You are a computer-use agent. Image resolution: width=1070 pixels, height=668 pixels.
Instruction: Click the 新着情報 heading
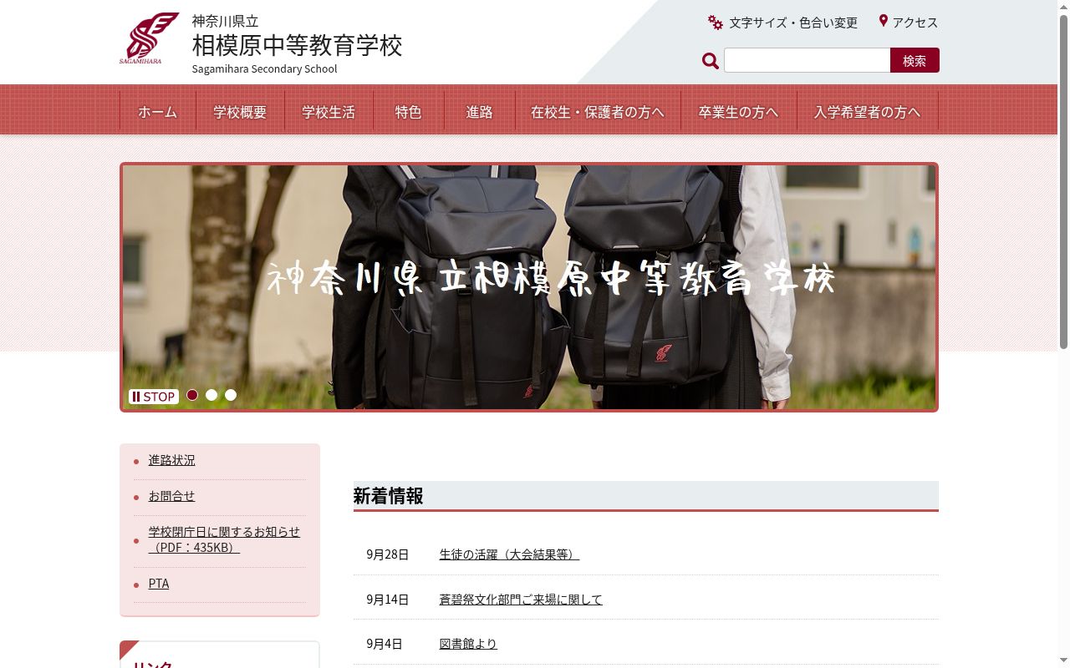pos(388,496)
